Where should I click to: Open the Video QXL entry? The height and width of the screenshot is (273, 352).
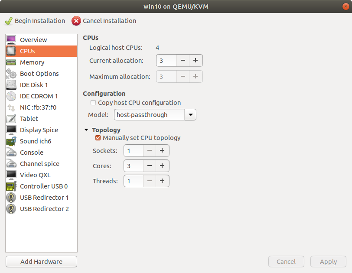click(35, 175)
